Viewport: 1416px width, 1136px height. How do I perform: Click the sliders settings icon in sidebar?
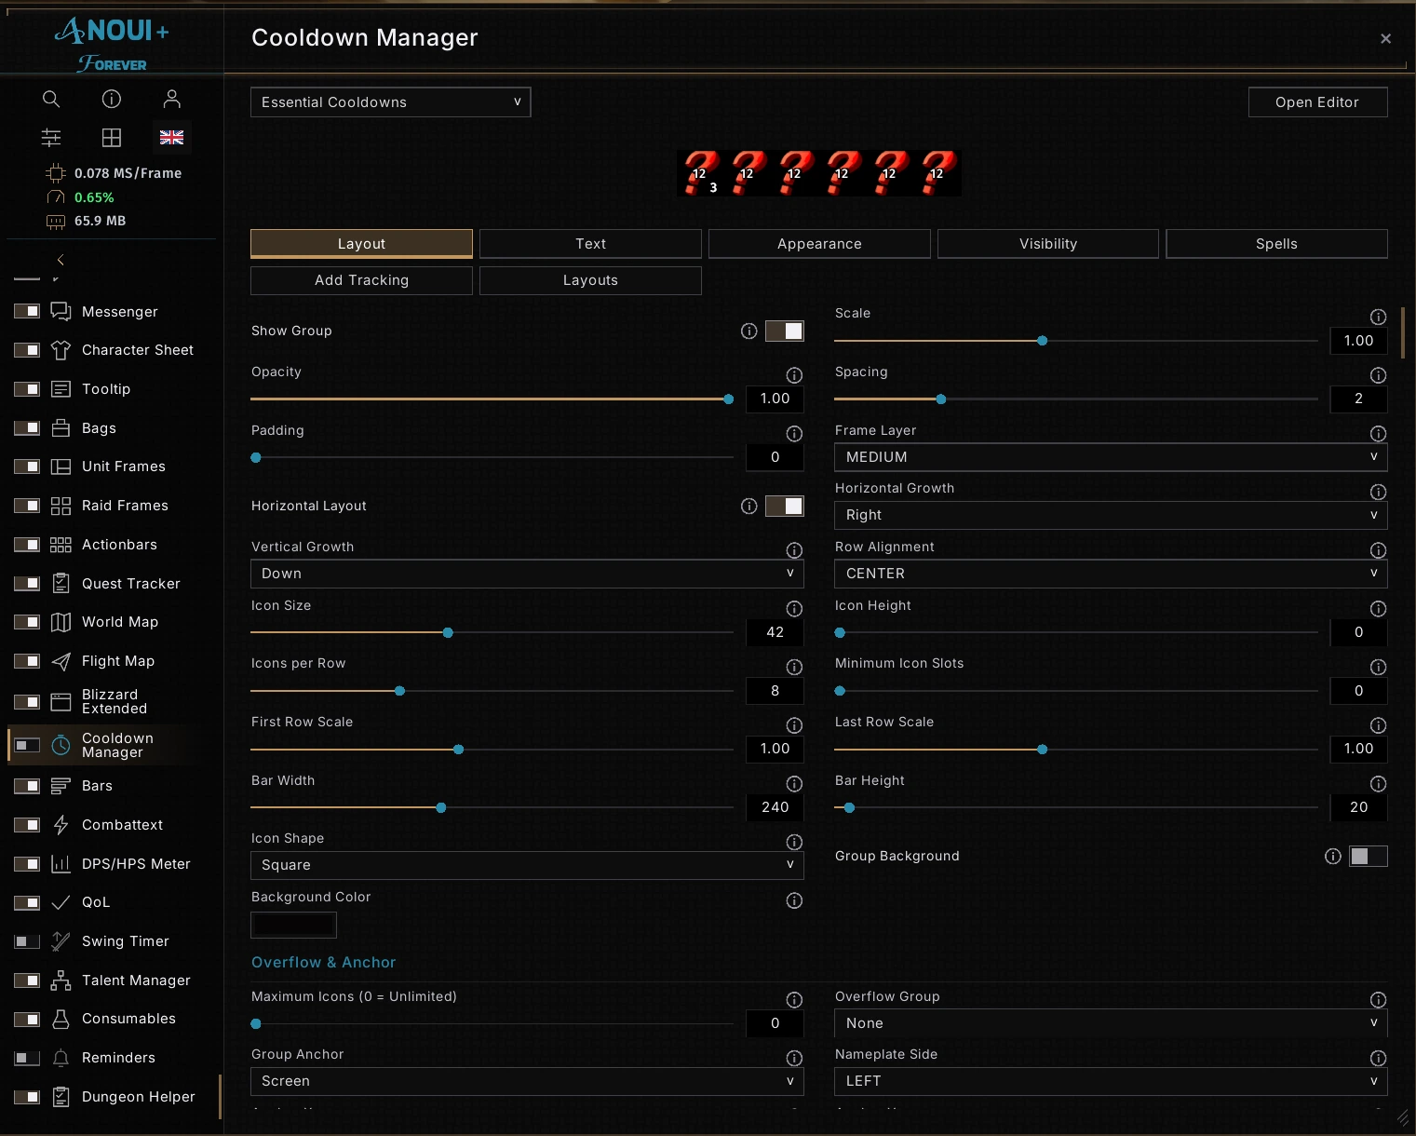(51, 138)
